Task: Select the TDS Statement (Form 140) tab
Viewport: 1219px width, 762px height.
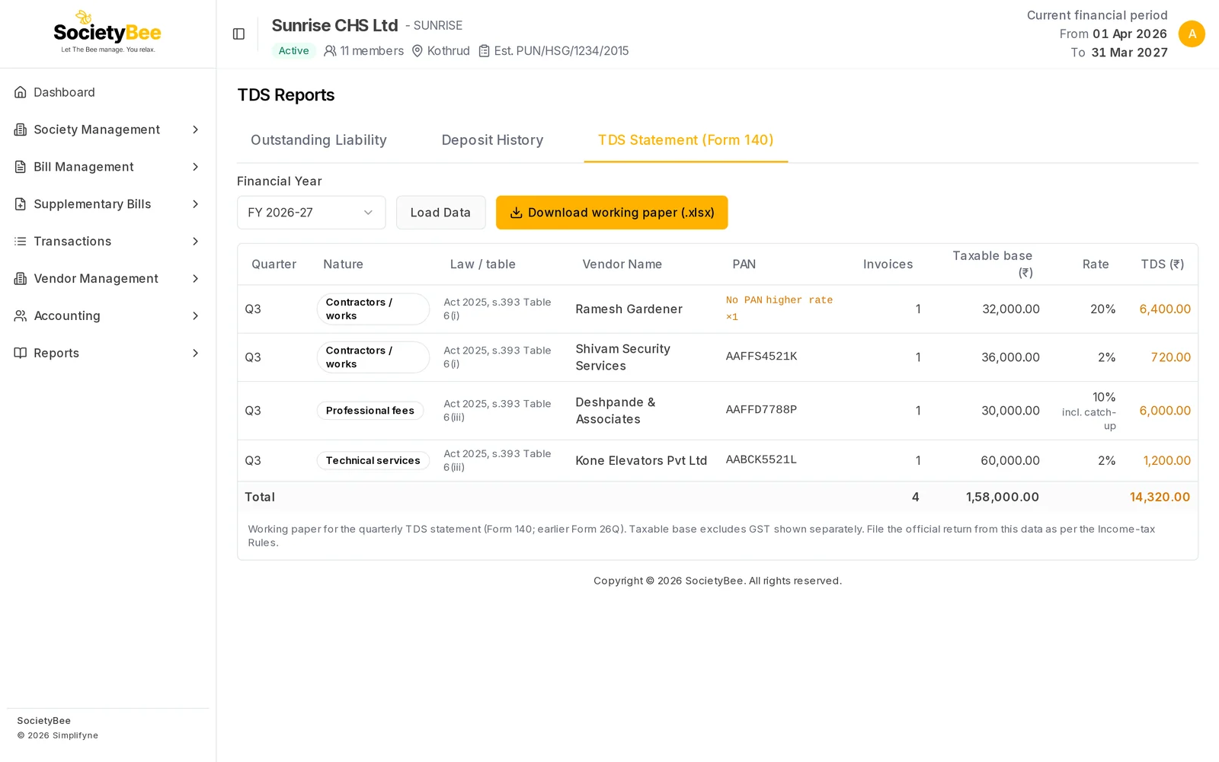Action: click(686, 140)
